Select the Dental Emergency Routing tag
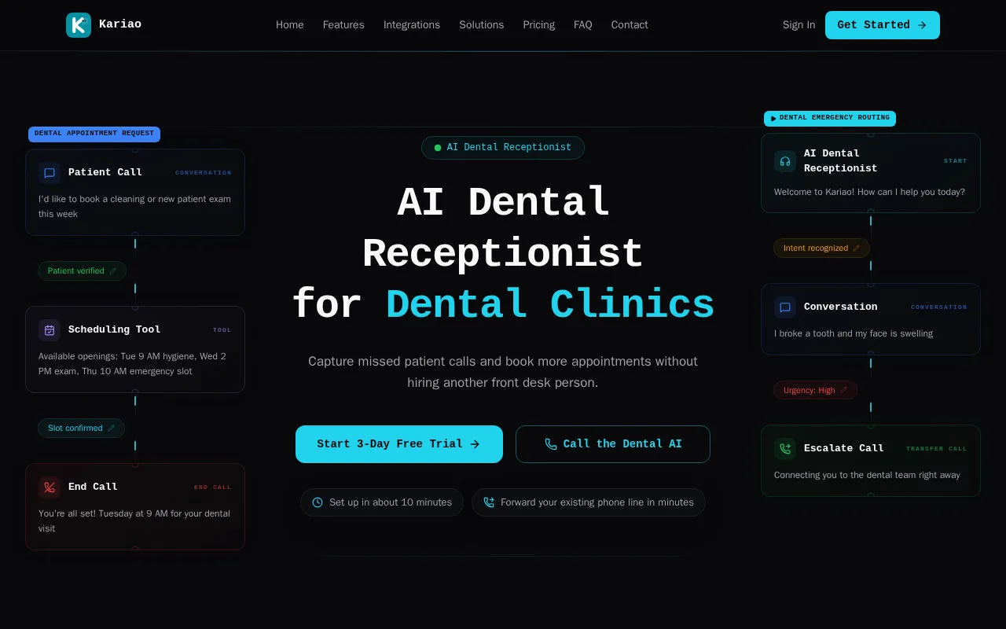 tap(830, 119)
